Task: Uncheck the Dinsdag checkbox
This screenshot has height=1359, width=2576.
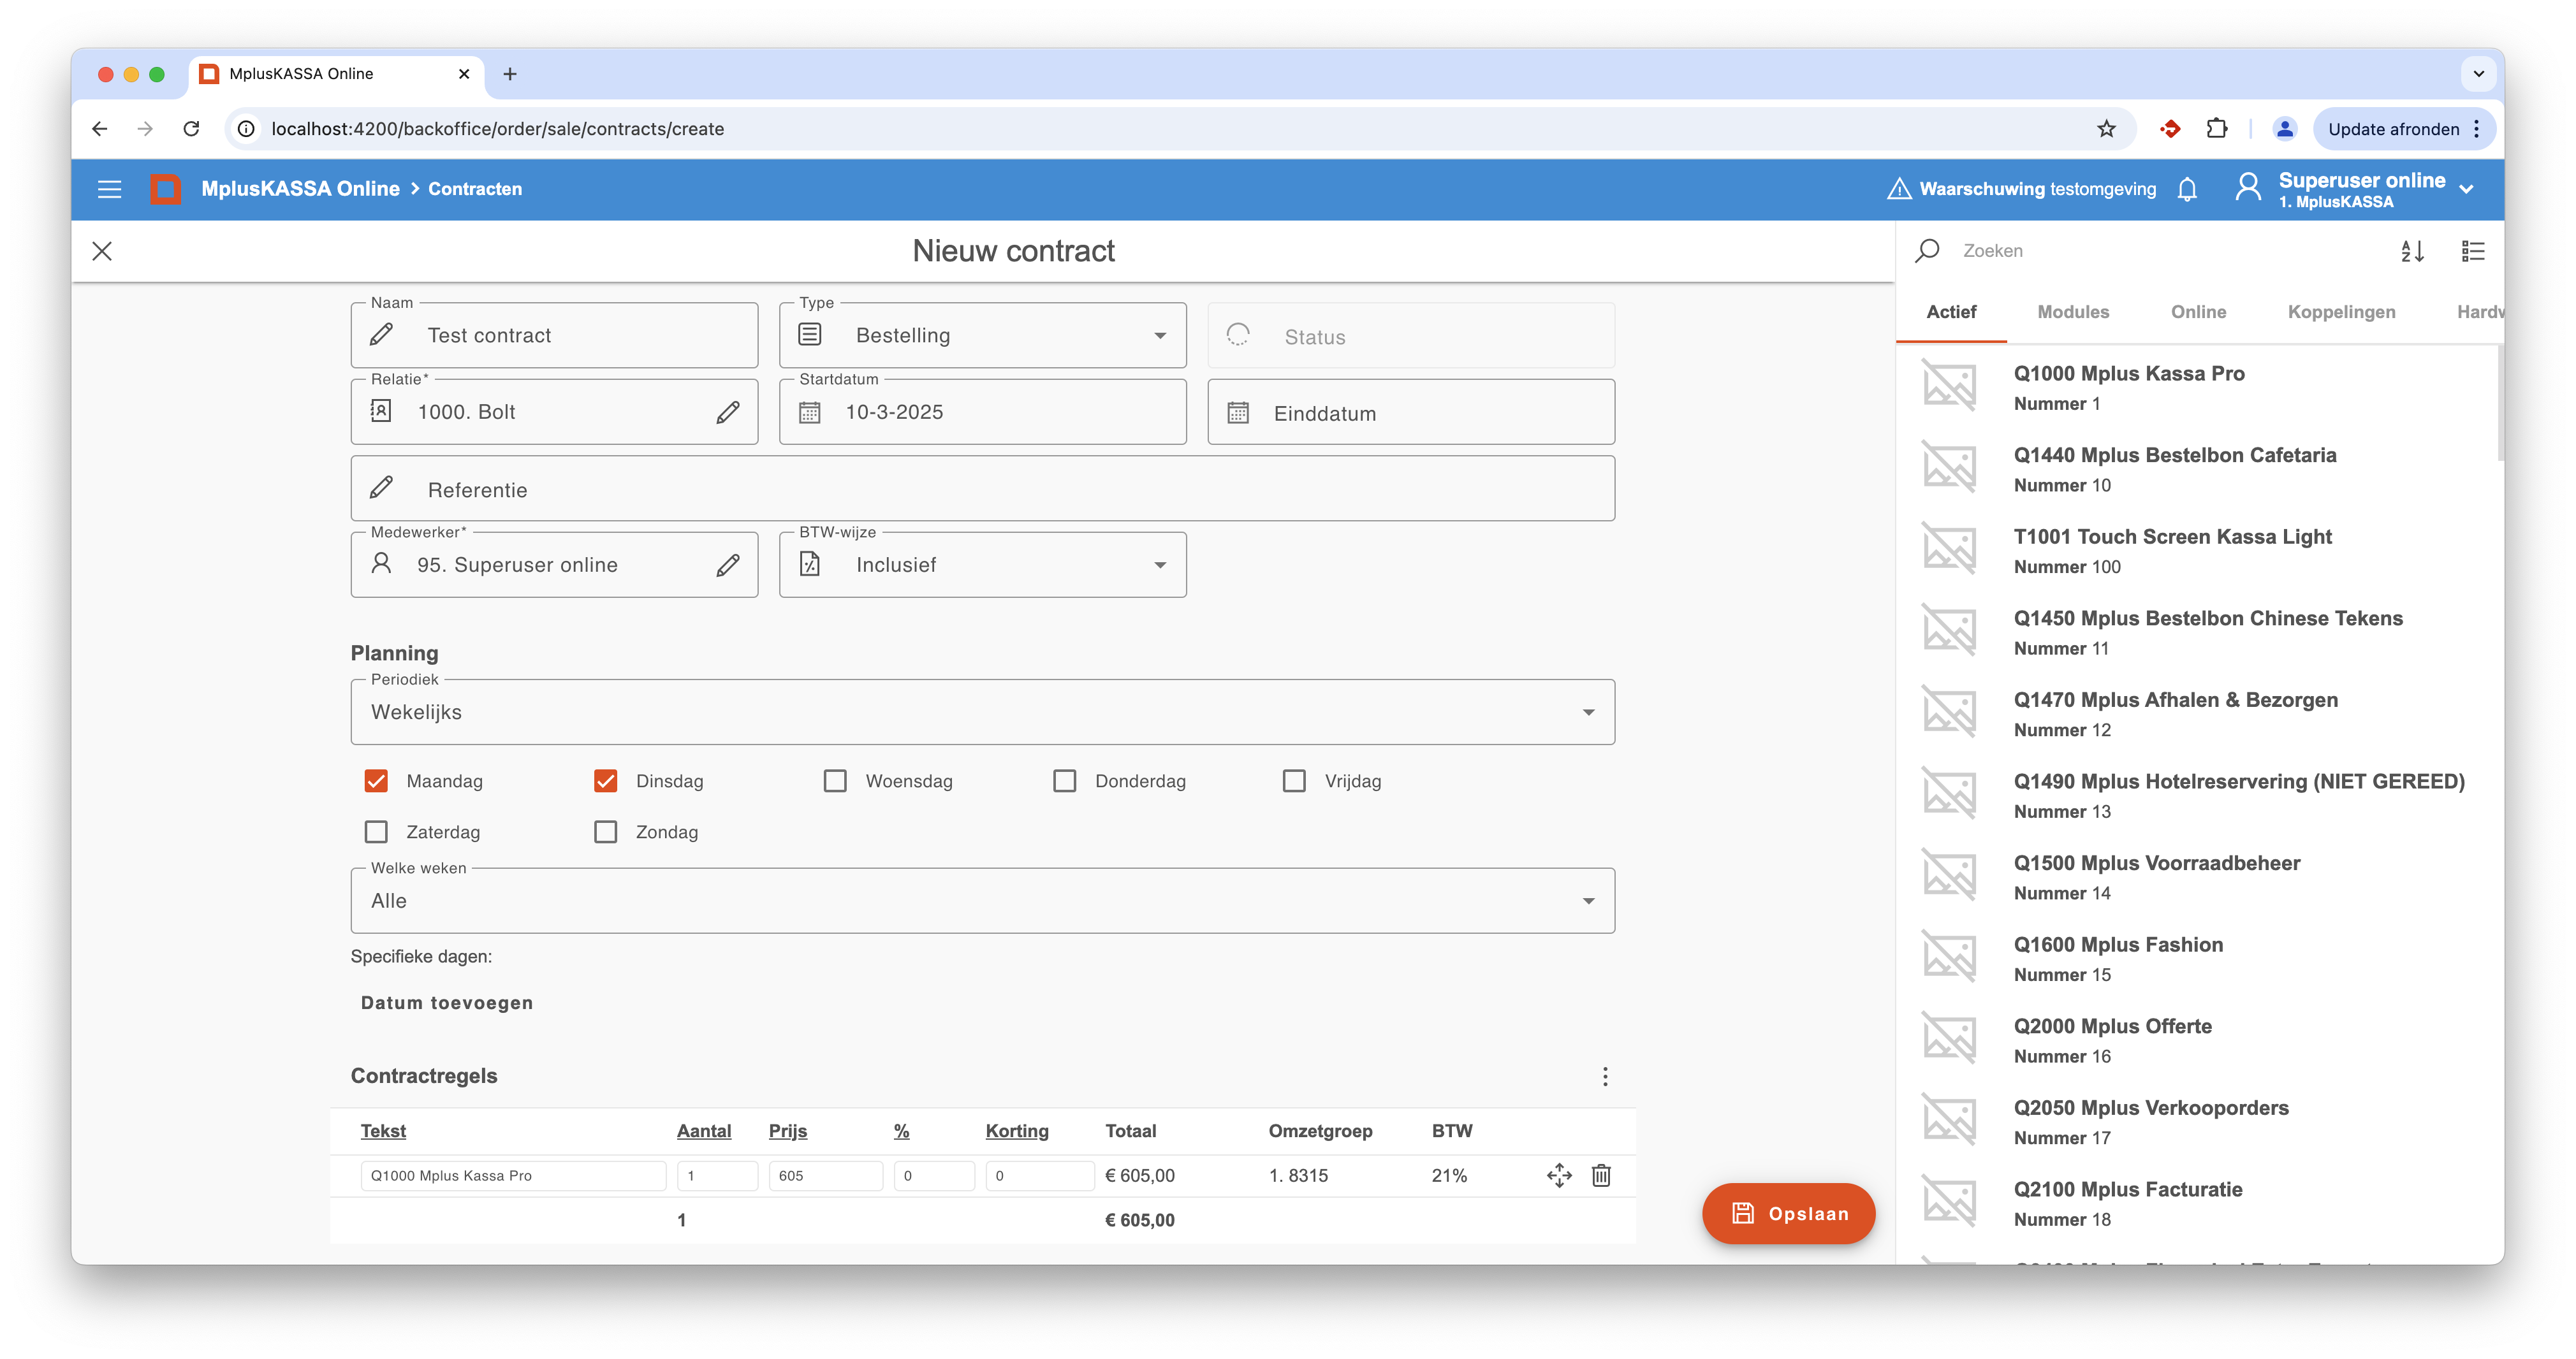Action: coord(605,781)
